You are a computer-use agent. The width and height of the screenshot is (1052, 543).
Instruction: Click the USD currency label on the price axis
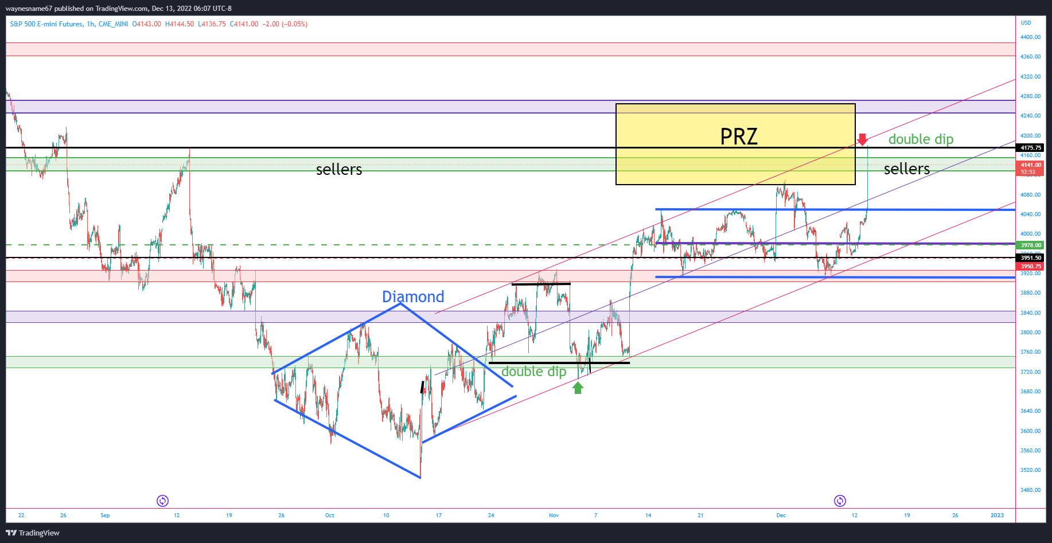(x=1026, y=23)
